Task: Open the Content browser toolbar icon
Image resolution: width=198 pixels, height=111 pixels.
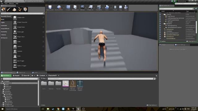Action: point(68,8)
